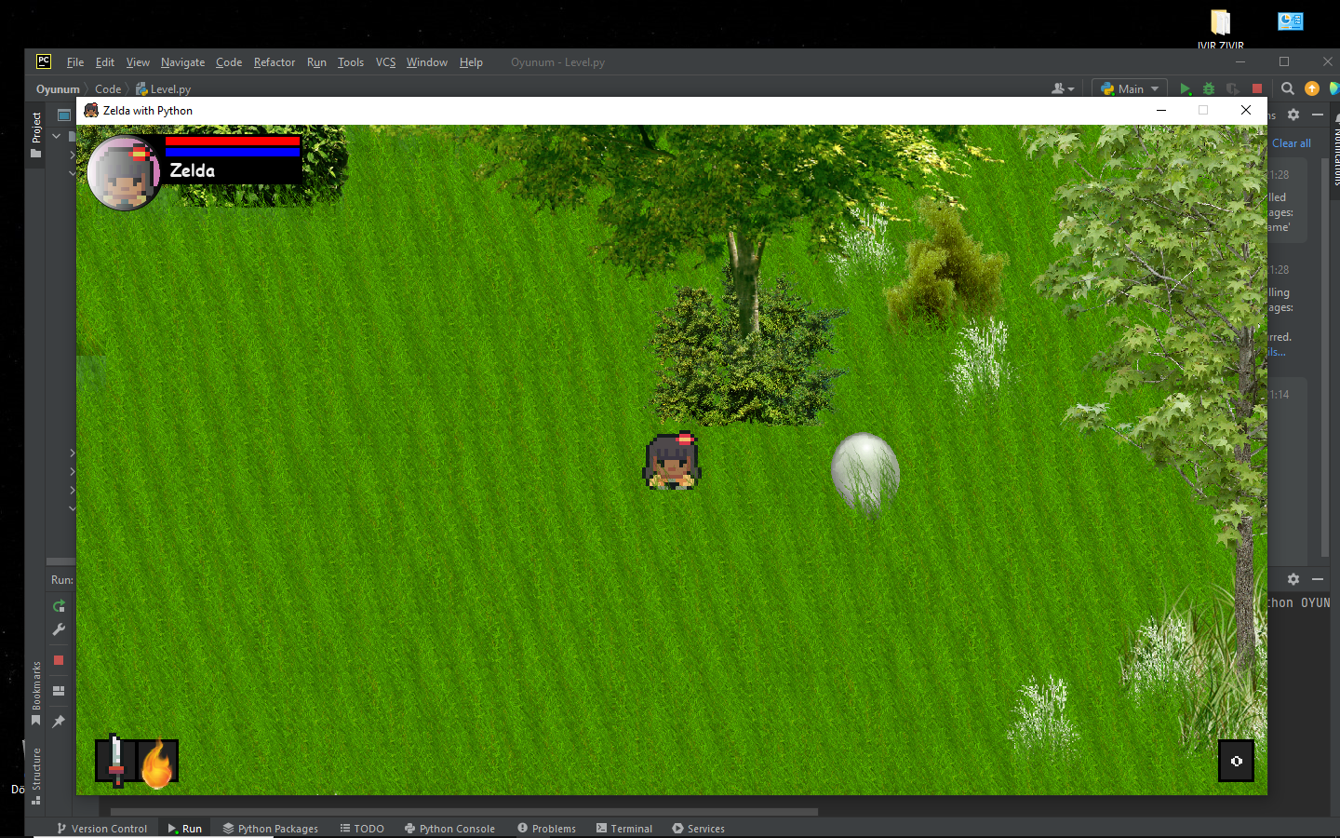Open Search Everywhere magnifier icon
The image size is (1340, 838).
pos(1288,88)
